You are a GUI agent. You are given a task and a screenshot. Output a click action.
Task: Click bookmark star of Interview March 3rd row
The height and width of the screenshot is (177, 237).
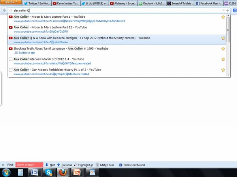[223, 59]
